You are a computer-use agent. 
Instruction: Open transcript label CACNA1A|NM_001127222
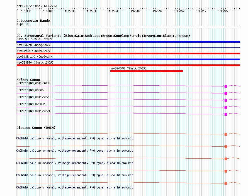[33, 97]
